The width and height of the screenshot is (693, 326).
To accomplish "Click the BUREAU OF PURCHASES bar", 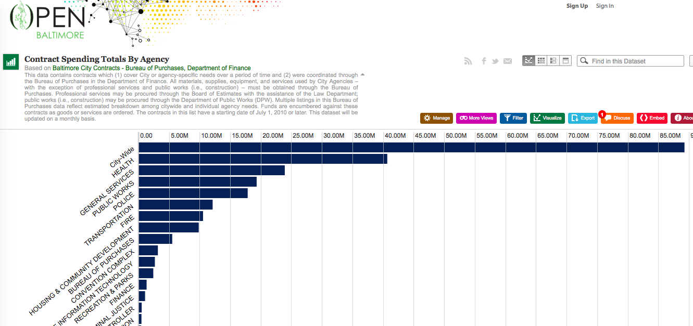I will [155, 239].
